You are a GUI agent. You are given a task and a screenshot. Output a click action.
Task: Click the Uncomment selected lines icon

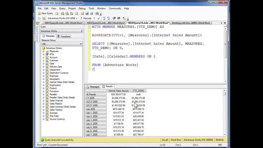click(108, 18)
